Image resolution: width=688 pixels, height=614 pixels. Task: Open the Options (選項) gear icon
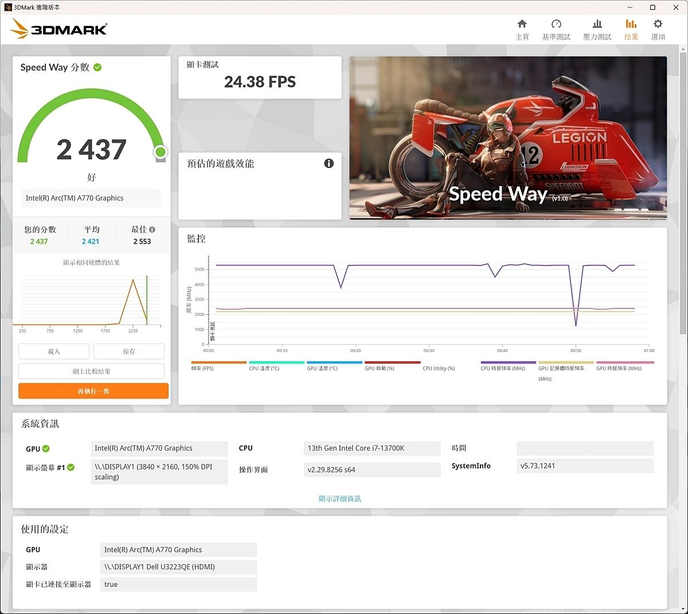[658, 29]
